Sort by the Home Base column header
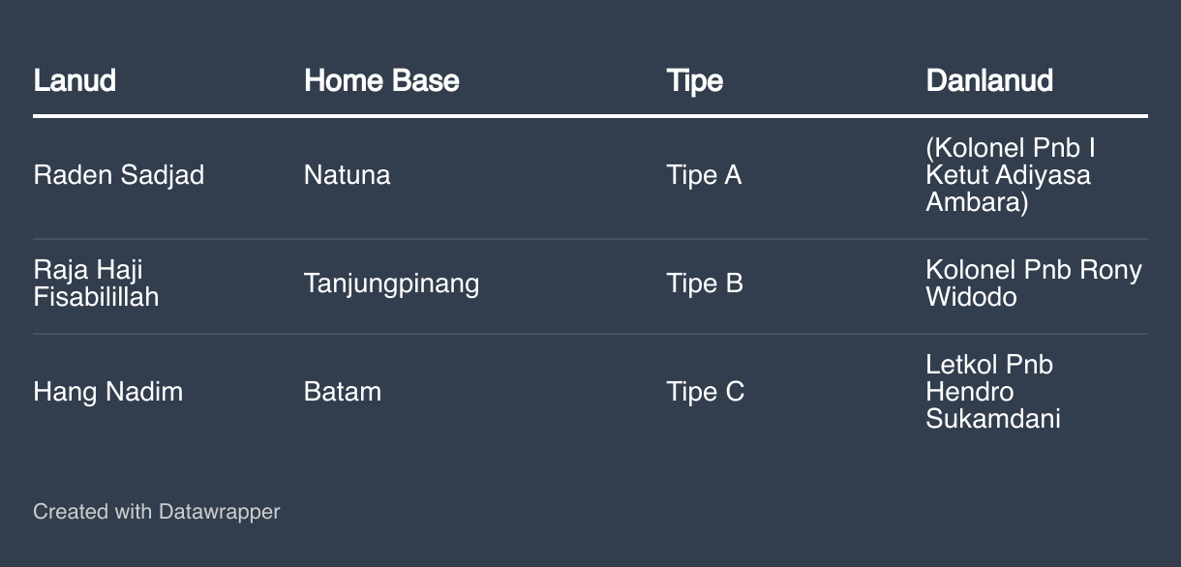1181x567 pixels. click(x=381, y=80)
